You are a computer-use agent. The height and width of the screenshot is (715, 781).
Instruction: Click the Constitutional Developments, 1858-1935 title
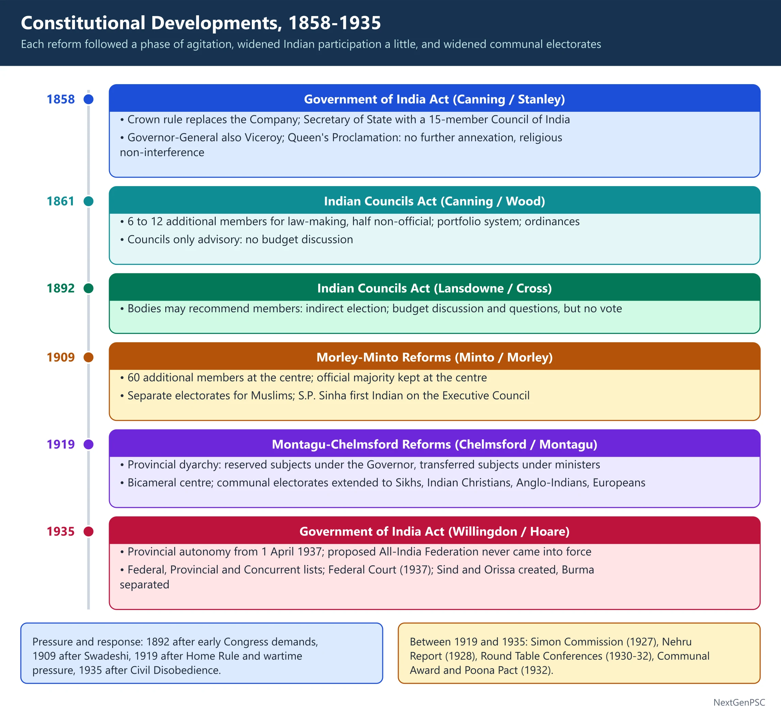coord(201,23)
